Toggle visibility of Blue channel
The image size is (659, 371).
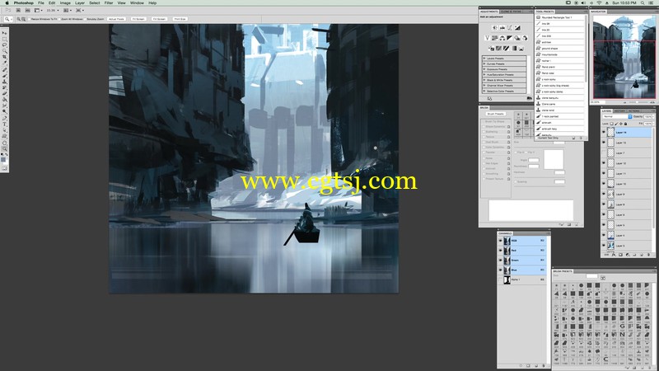[x=500, y=270]
